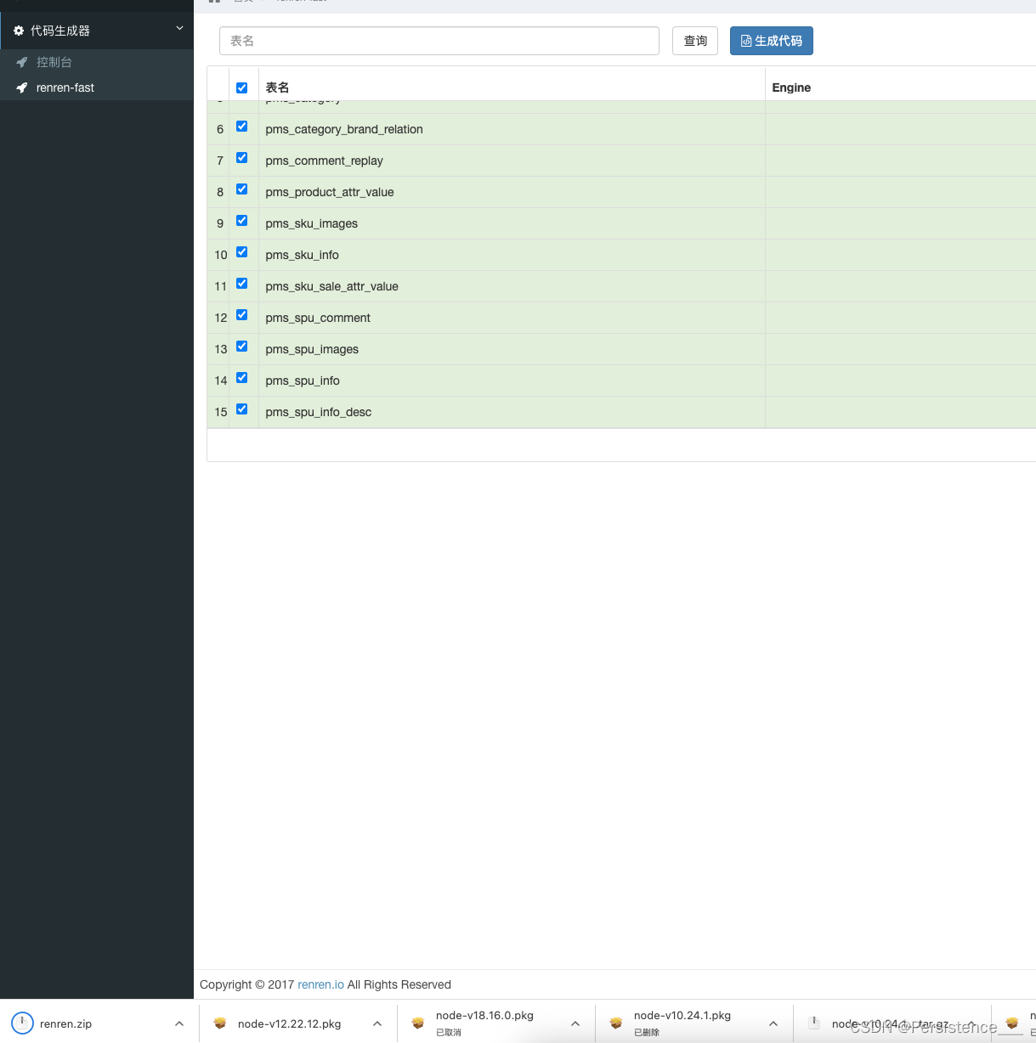Click table name pms_category_brand_relation
Image resolution: width=1036 pixels, height=1043 pixels.
pos(344,129)
